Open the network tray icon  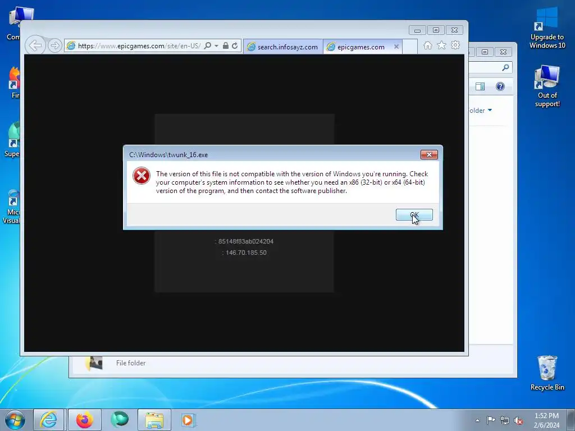pos(505,420)
